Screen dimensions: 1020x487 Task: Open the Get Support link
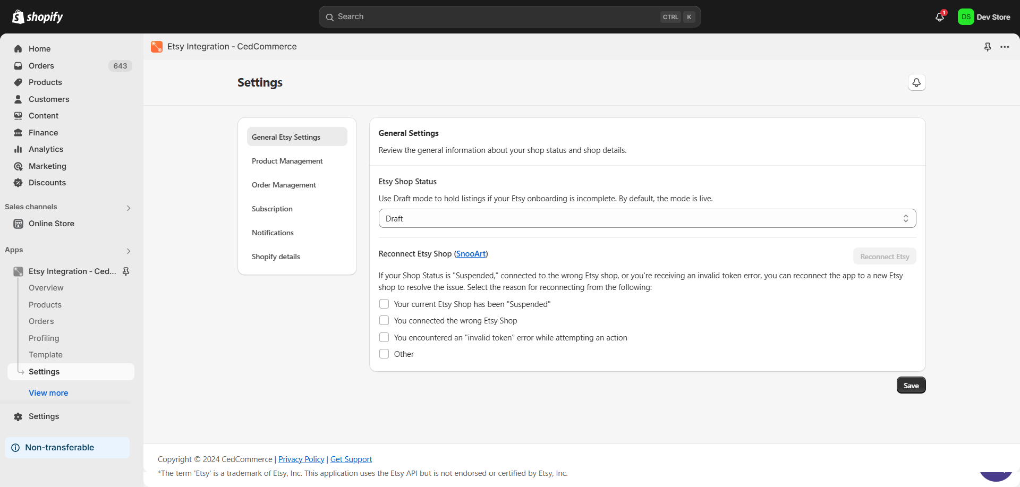pyautogui.click(x=351, y=459)
